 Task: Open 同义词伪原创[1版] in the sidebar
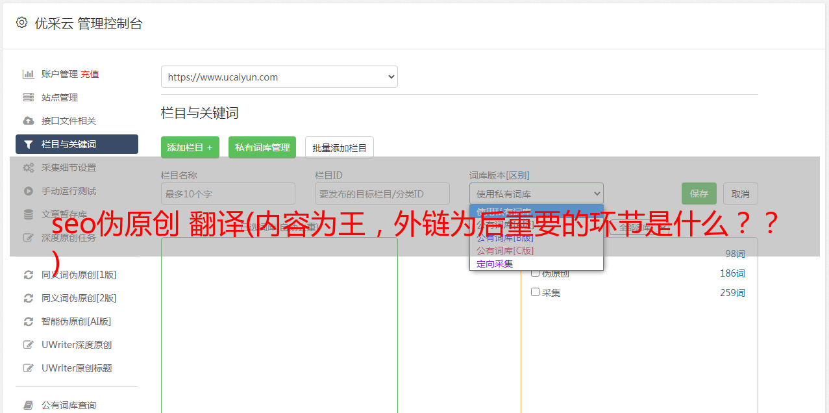(x=79, y=275)
